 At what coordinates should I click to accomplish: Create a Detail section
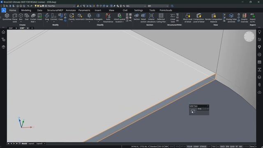(143, 18)
